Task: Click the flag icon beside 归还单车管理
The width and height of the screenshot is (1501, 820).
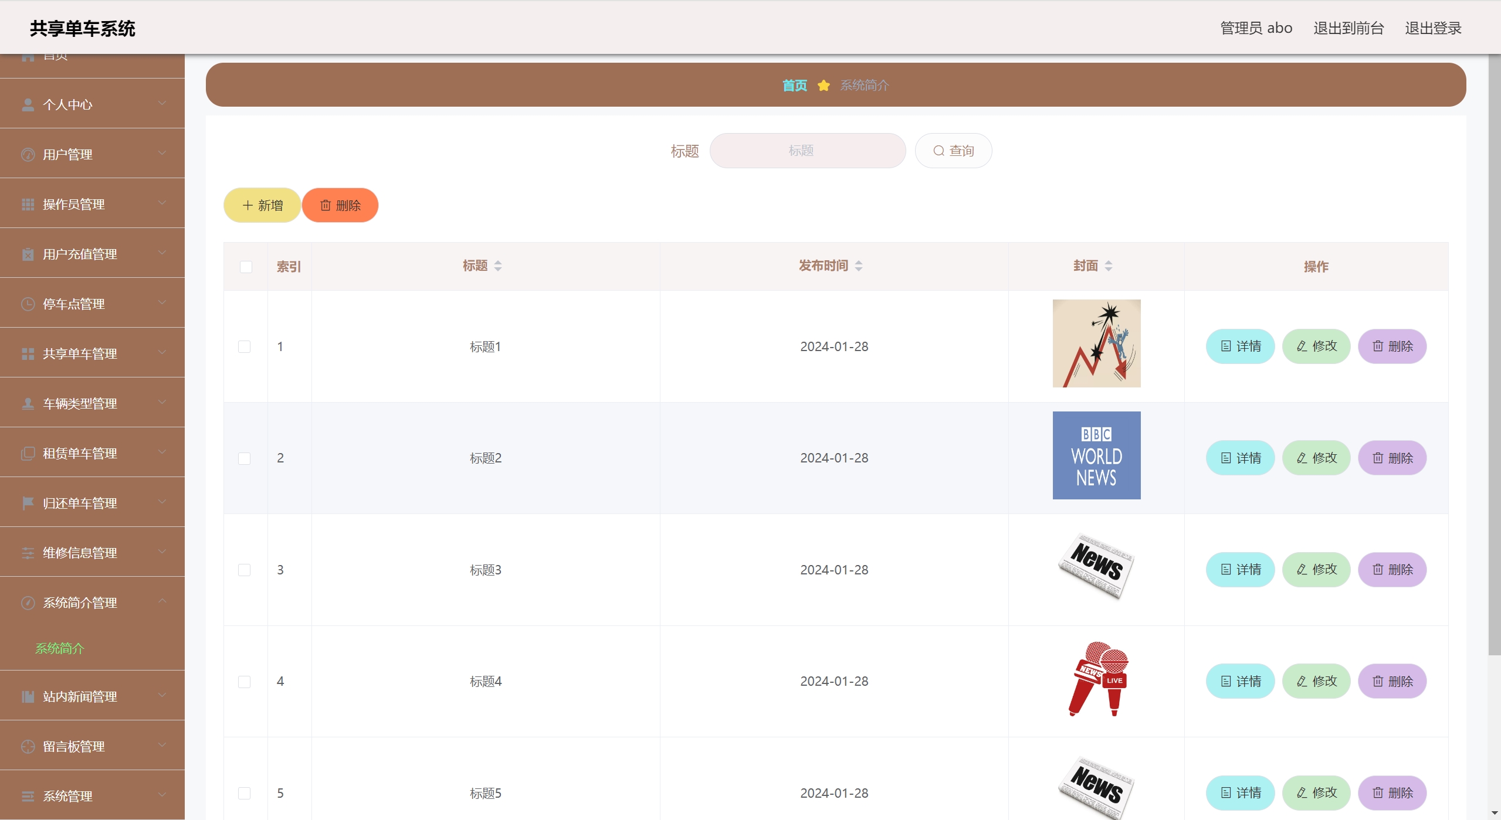Action: coord(28,503)
